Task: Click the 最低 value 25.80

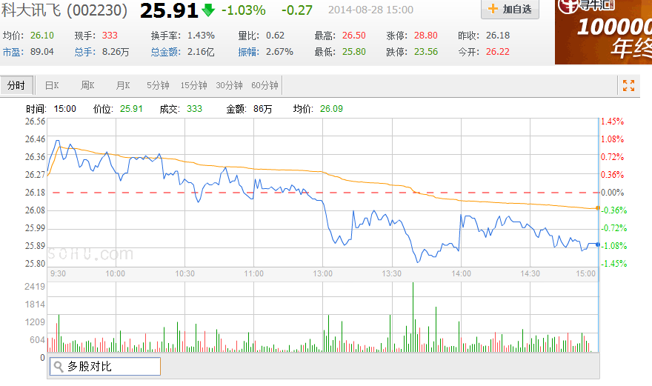Action: [354, 52]
